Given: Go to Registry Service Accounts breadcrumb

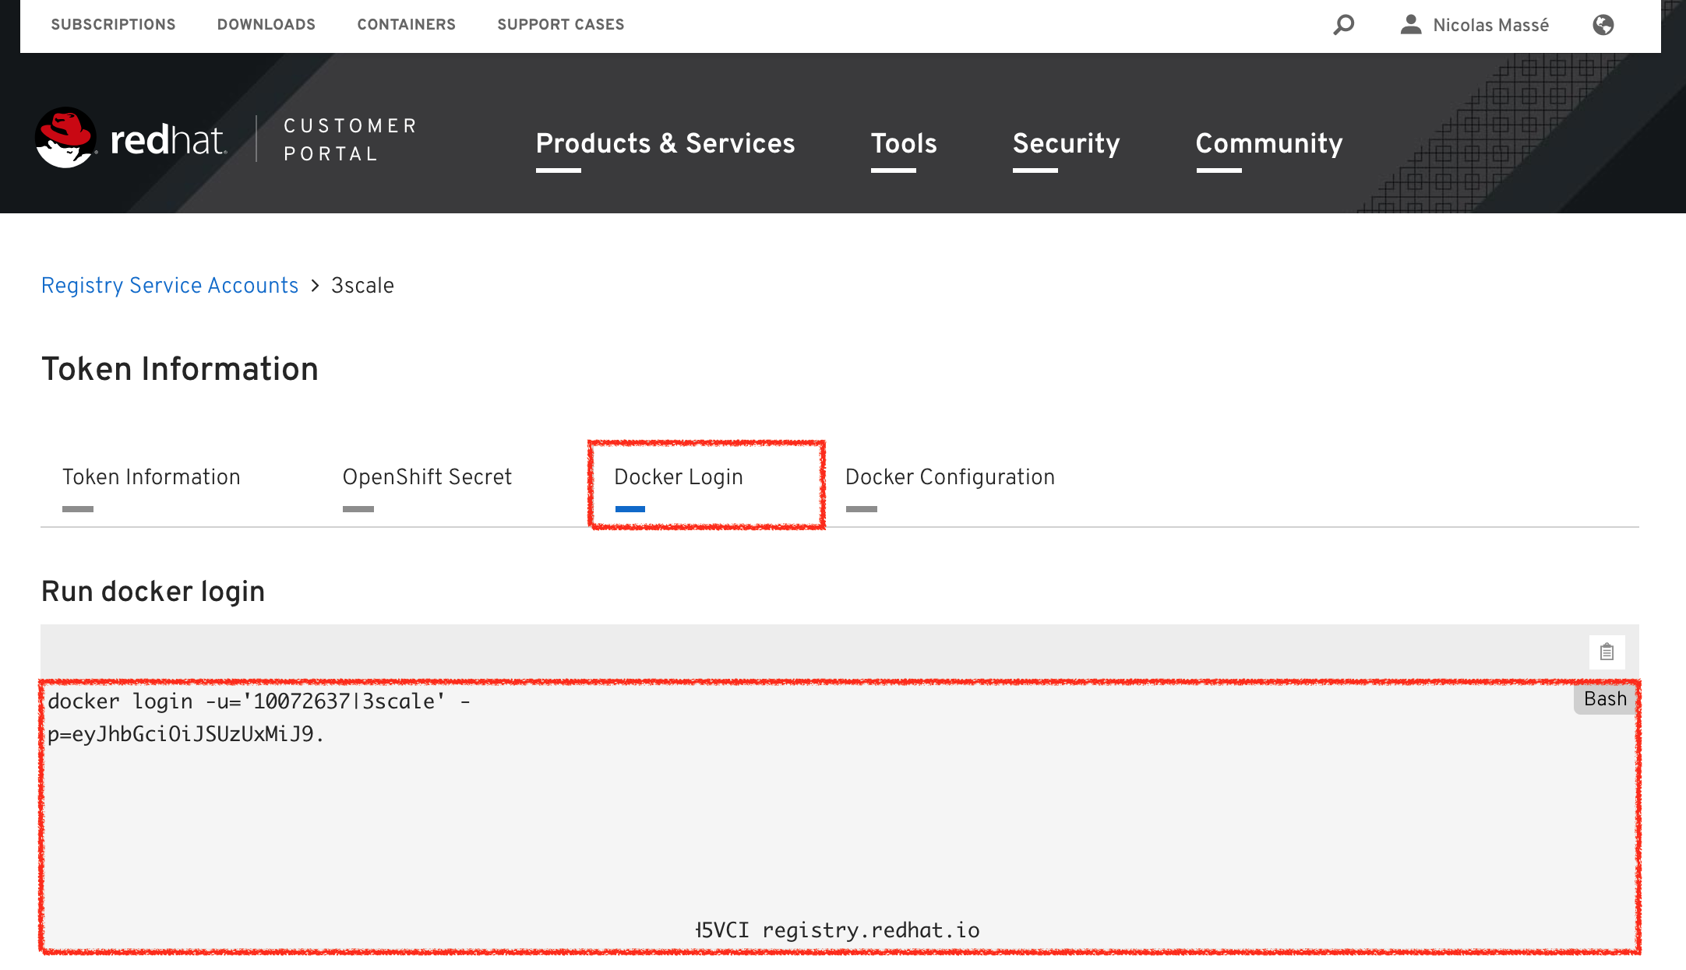Looking at the screenshot, I should pos(170,286).
